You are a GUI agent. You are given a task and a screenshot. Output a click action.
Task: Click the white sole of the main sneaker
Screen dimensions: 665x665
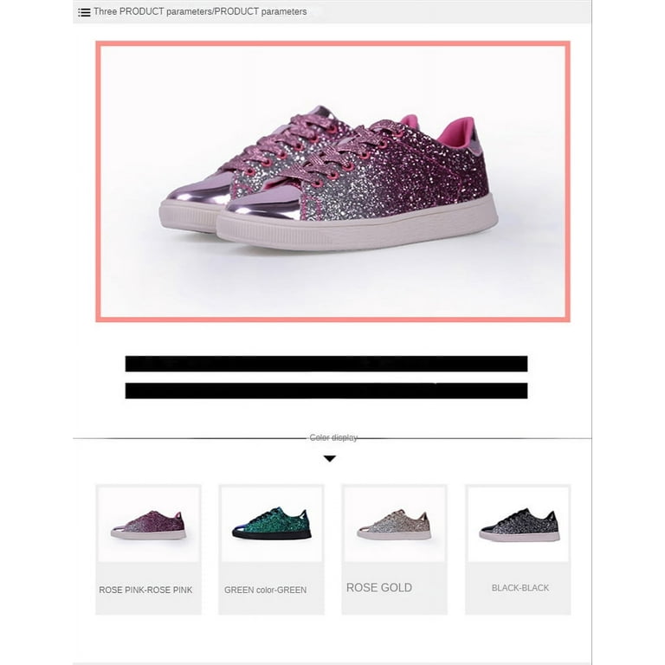(x=356, y=231)
